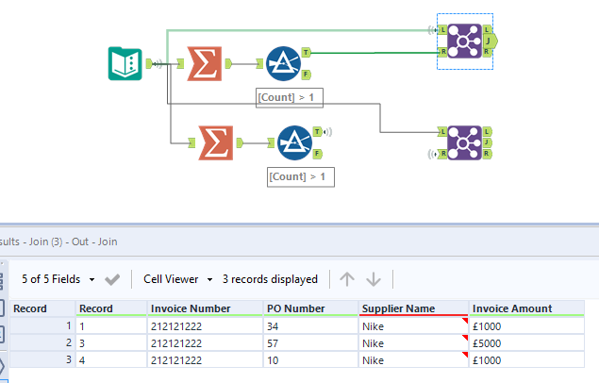Viewport: 599px width, 383px height.
Task: Click the T anchor of the lower Filter
Action: coord(317,132)
